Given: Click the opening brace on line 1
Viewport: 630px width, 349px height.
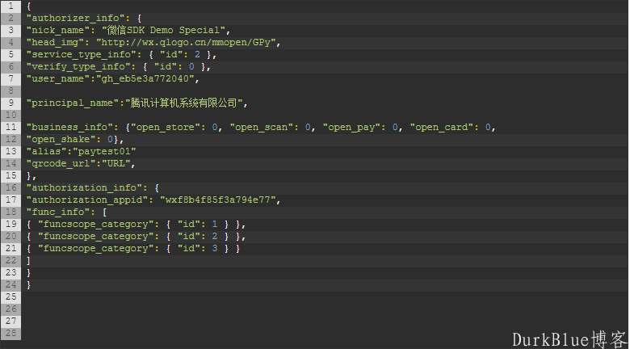Looking at the screenshot, I should [x=28, y=6].
